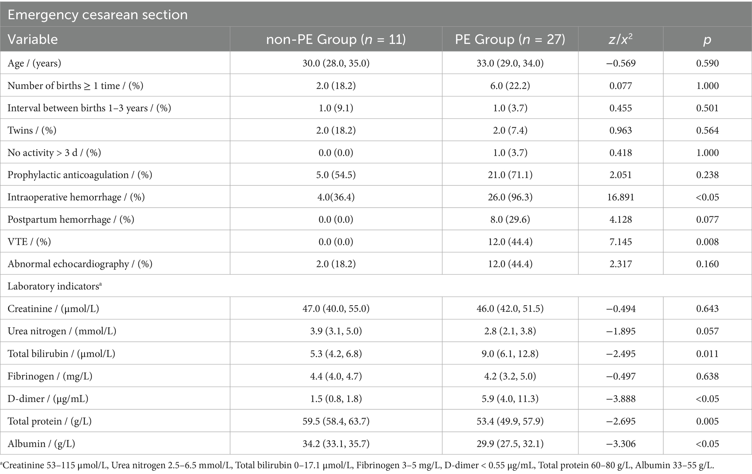Click the 'PE Group (n = 27)' header
Image resolution: width=752 pixels, height=474 pixels.
tap(510, 39)
